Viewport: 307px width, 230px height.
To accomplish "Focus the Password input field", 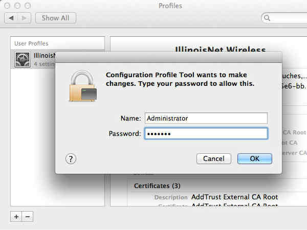I will coord(206,133).
